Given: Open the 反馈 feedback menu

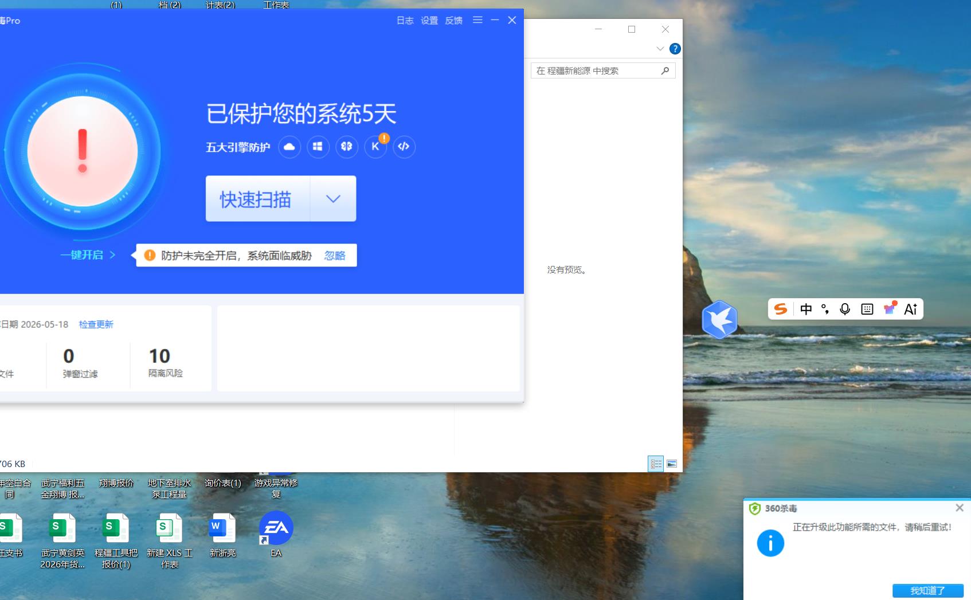Looking at the screenshot, I should (453, 21).
